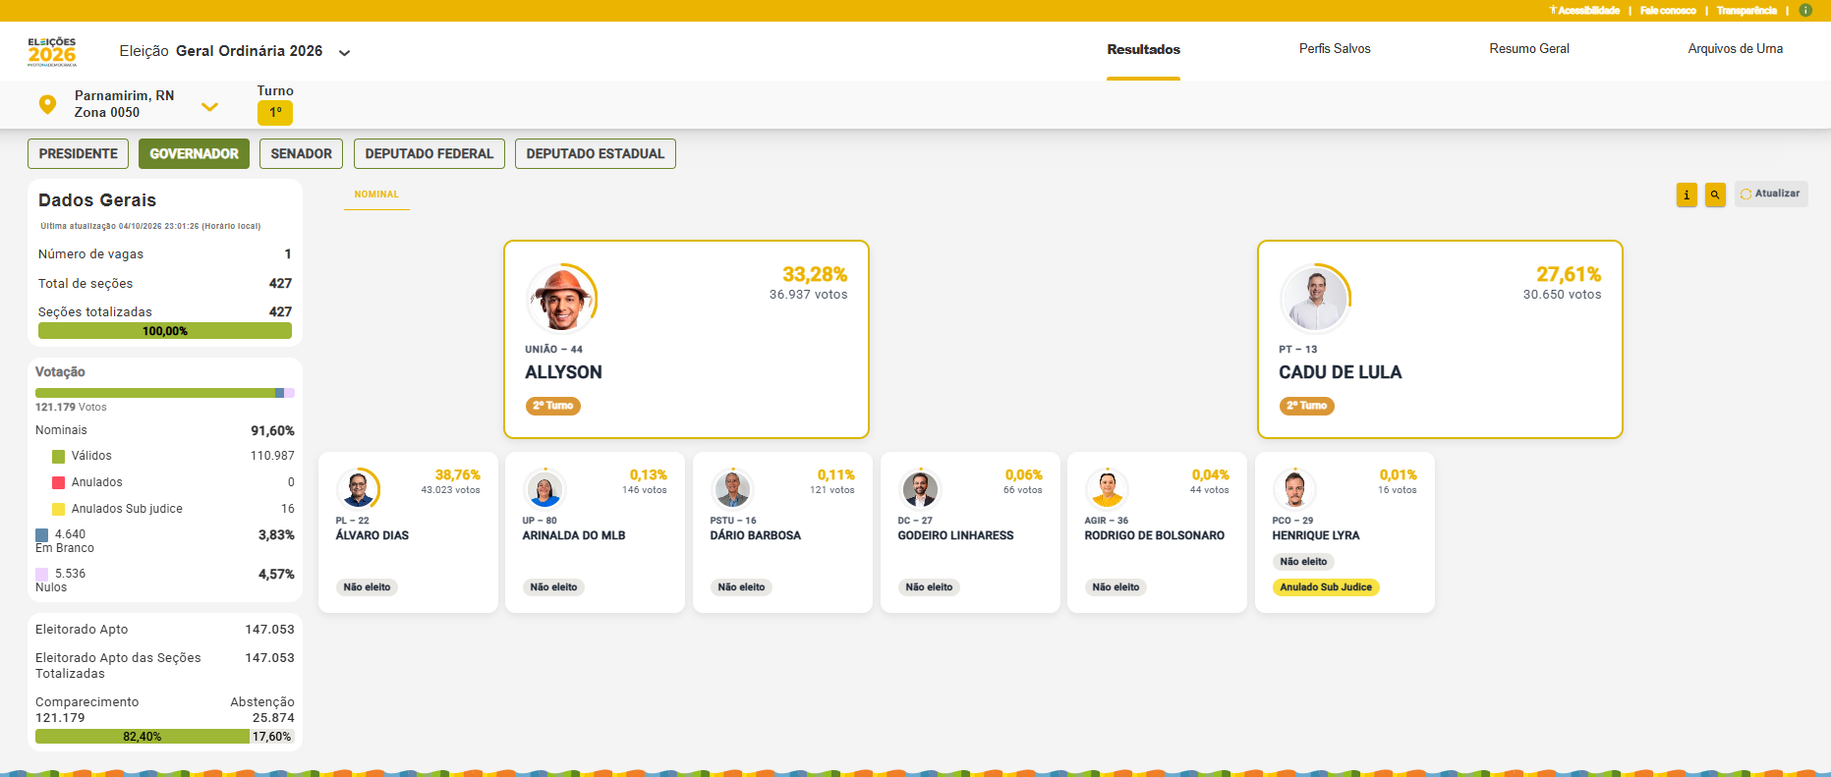This screenshot has height=777, width=1831.
Task: Select the SENADOR office filter
Action: 302,153
